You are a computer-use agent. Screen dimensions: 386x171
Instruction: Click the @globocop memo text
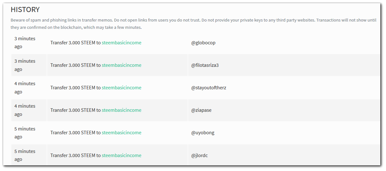point(203,43)
